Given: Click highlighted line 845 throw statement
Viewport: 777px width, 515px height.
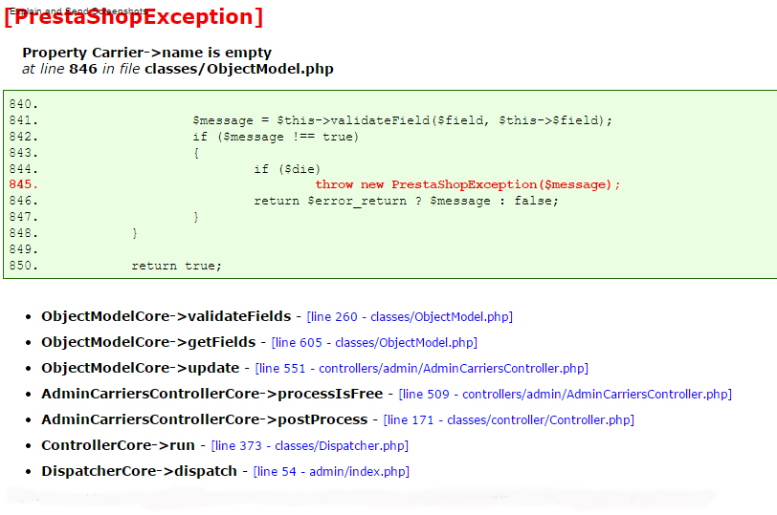Looking at the screenshot, I should click(x=468, y=184).
